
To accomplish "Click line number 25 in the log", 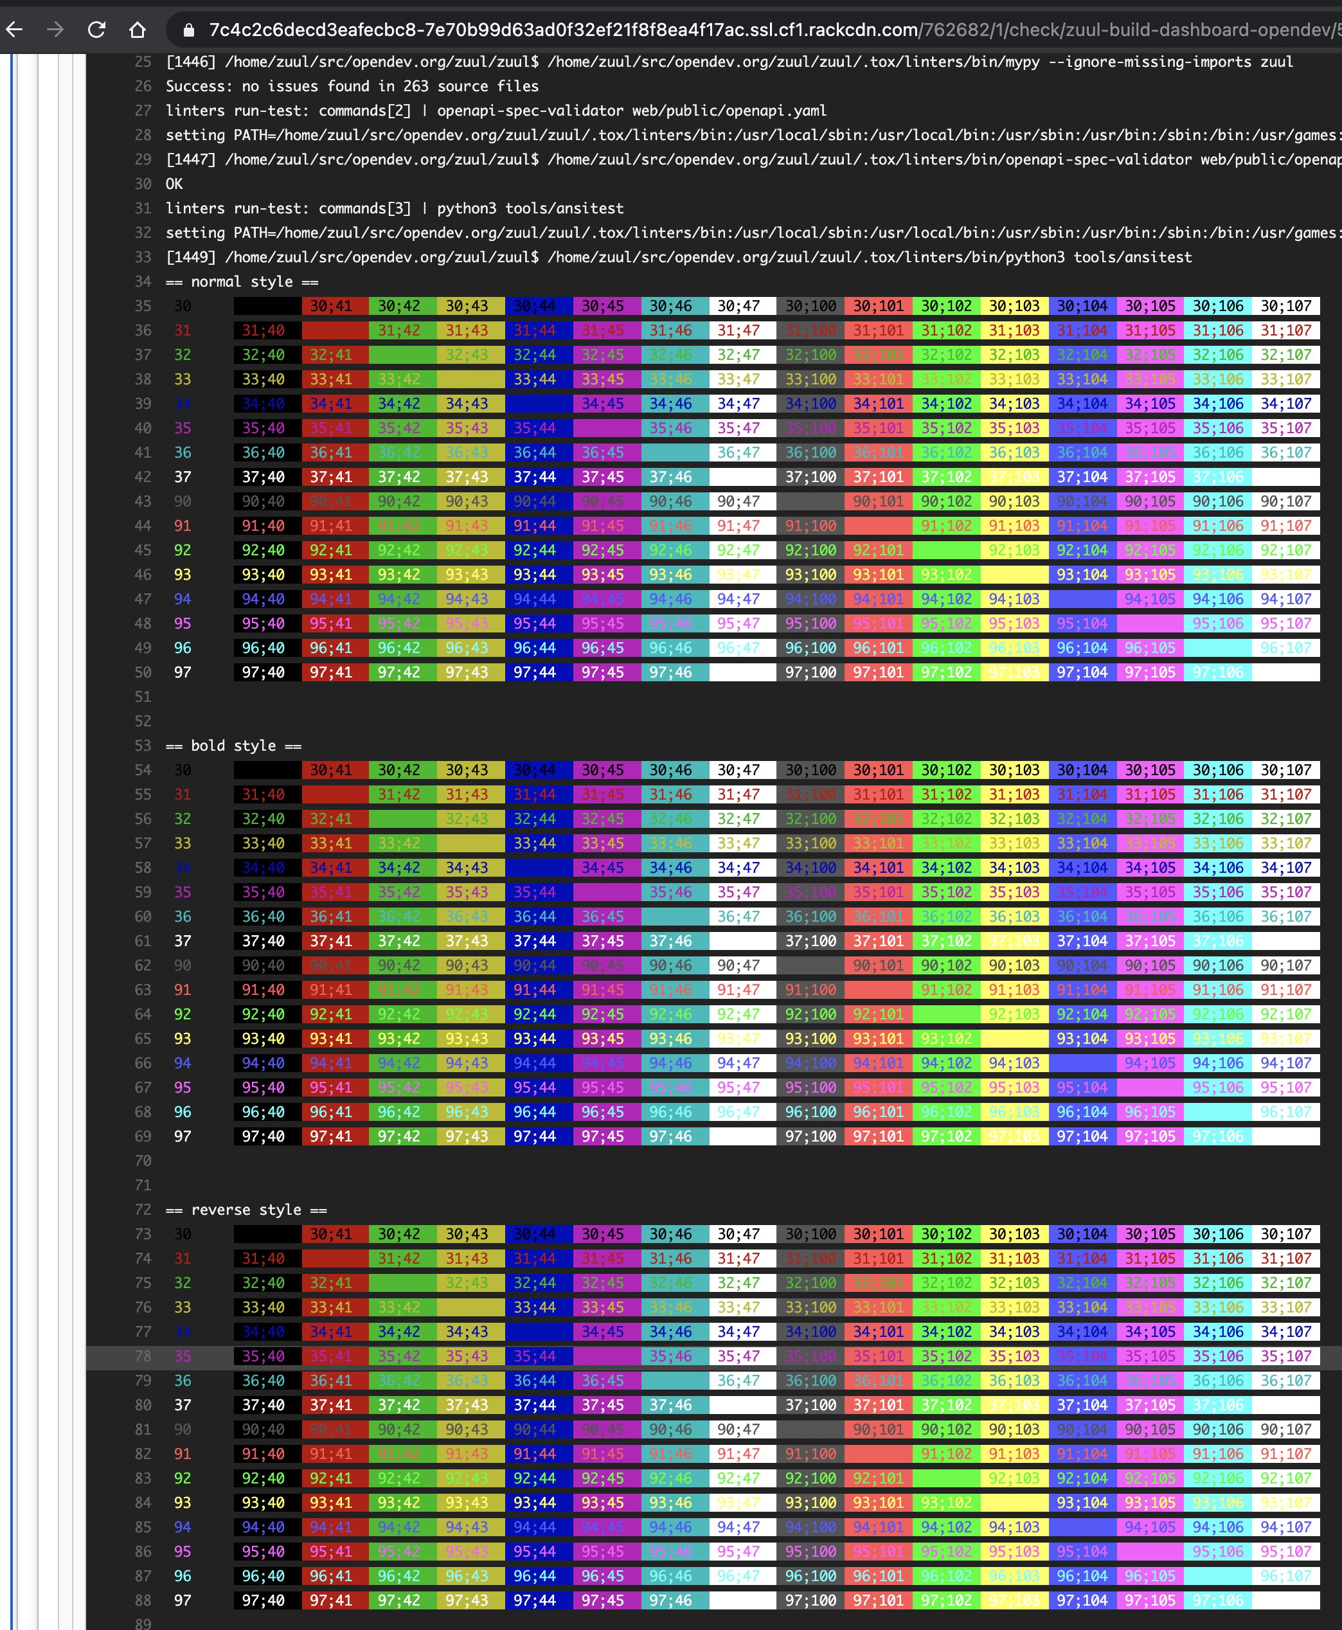I will (143, 62).
